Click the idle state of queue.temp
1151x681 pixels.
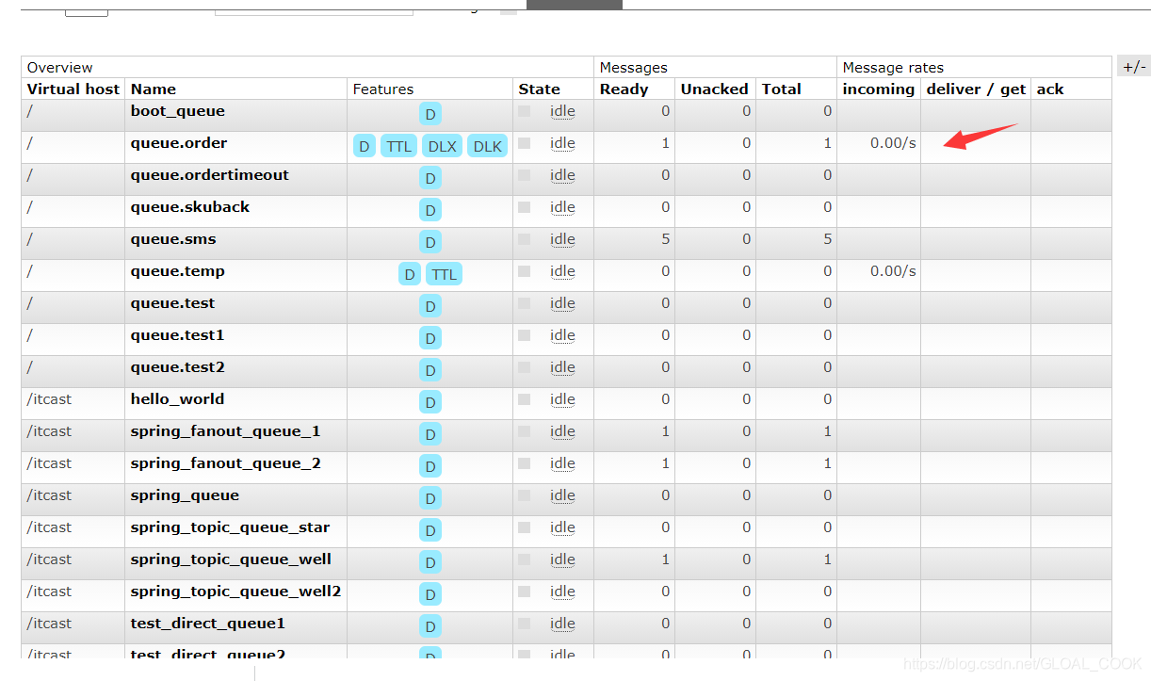[x=562, y=271]
